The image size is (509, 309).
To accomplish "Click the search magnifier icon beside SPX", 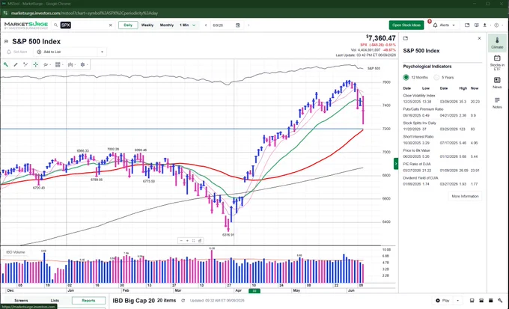I will (x=56, y=25).
